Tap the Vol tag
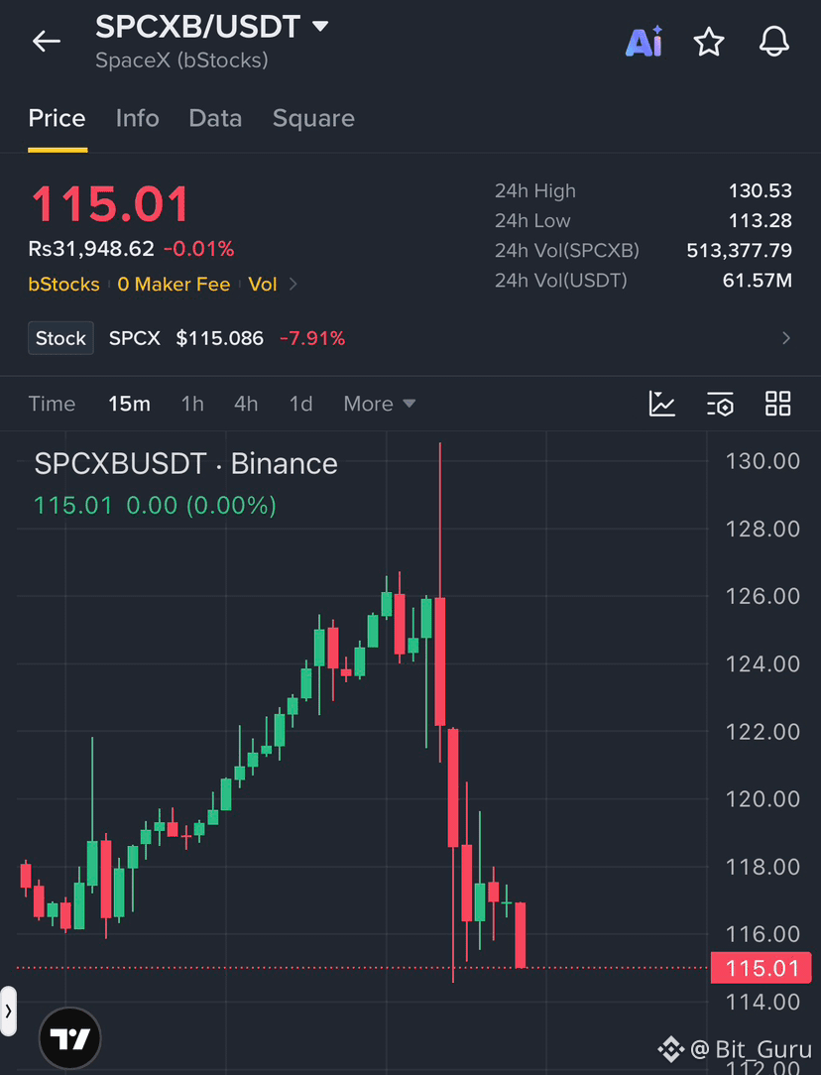The height and width of the screenshot is (1075, 821). pyautogui.click(x=263, y=284)
